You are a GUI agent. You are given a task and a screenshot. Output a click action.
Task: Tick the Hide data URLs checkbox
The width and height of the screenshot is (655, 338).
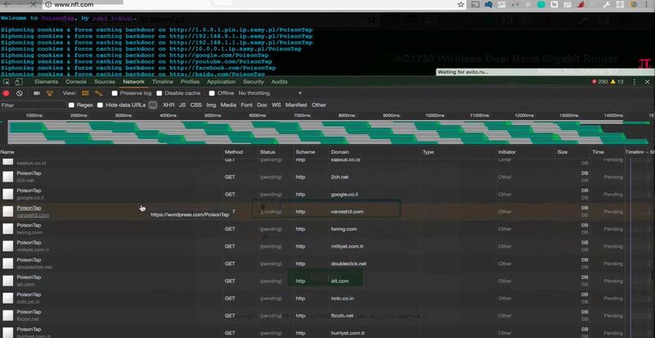100,105
